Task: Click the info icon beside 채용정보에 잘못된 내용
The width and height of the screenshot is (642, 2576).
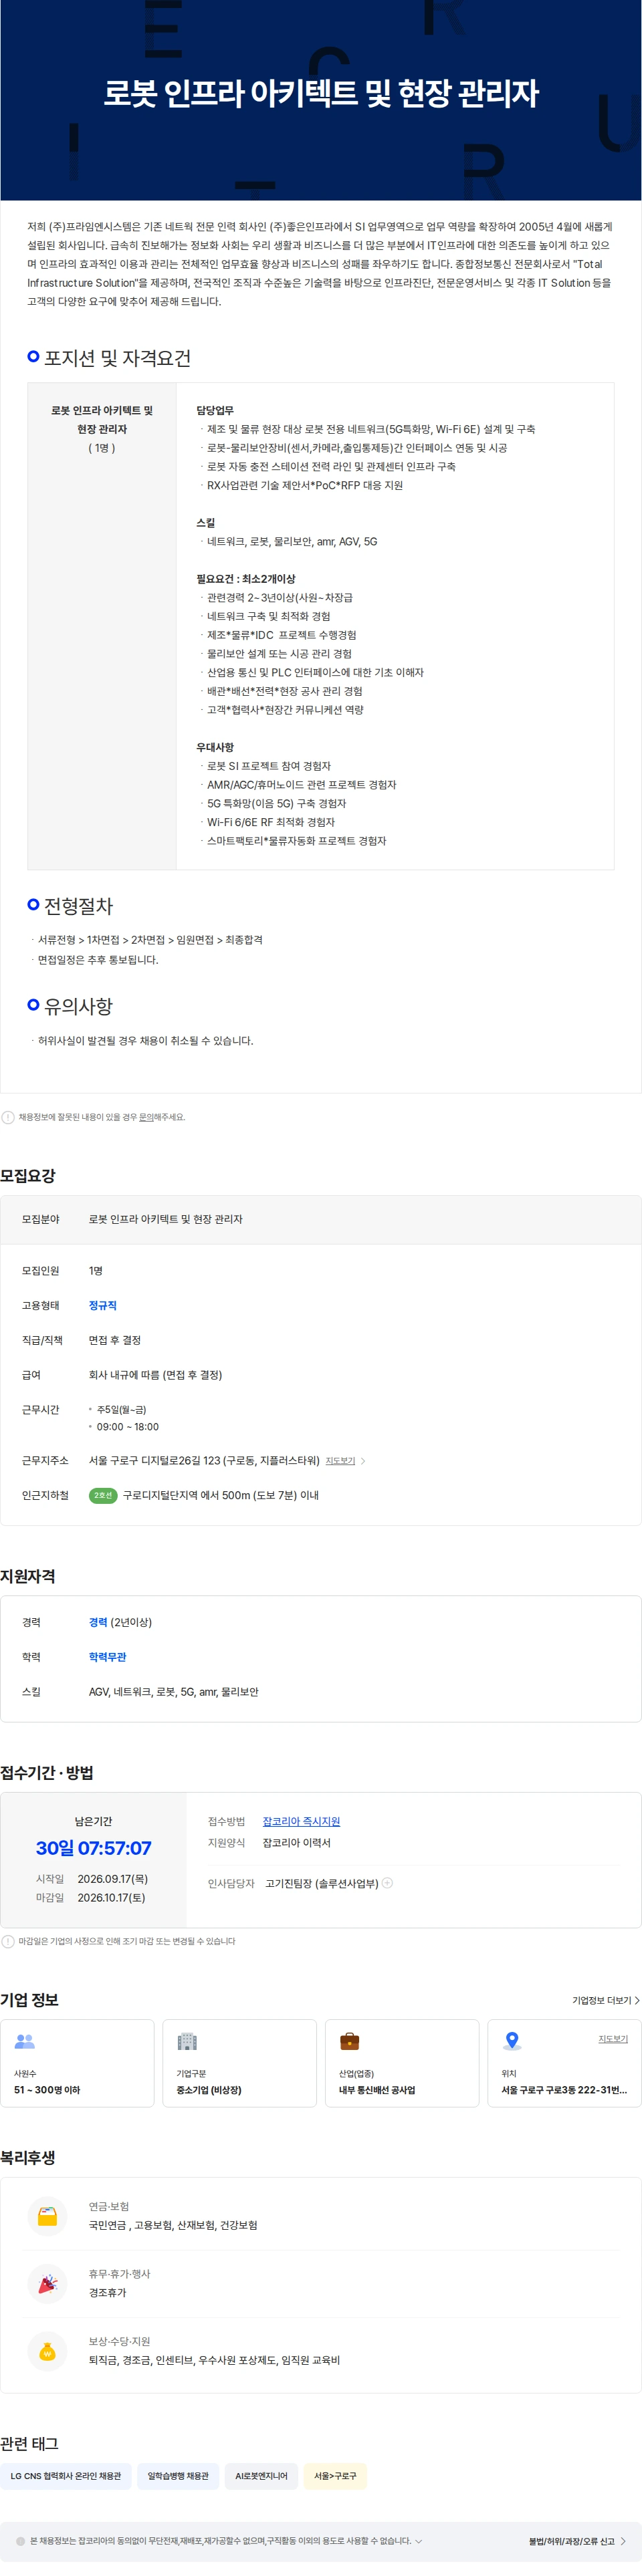Action: click(x=8, y=1117)
